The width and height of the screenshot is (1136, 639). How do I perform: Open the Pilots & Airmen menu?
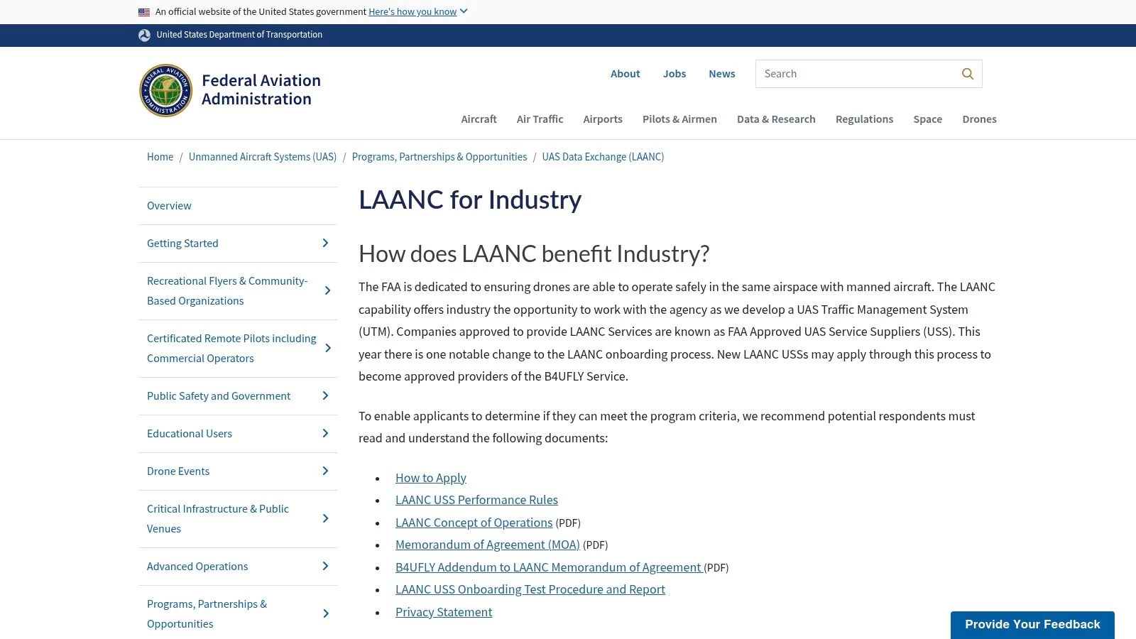pos(679,119)
